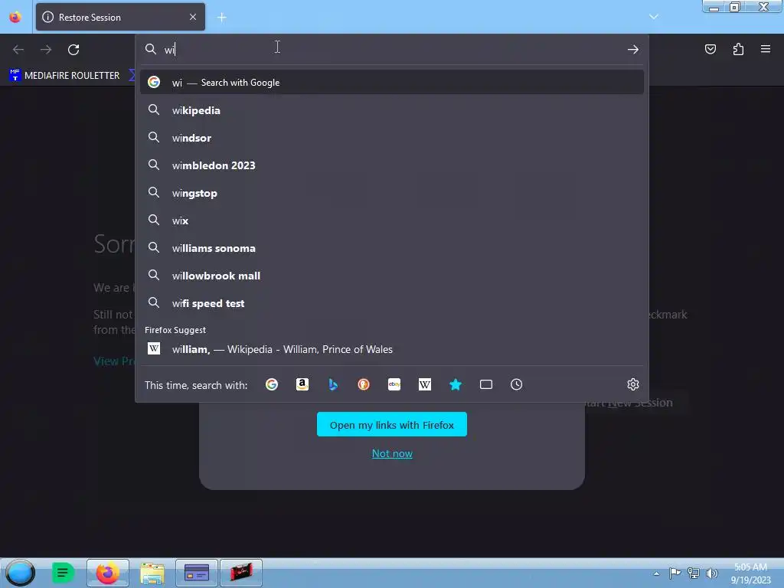Viewport: 784px width, 588px height.
Task: Select Google search engine icon in one-off row
Action: tap(272, 384)
